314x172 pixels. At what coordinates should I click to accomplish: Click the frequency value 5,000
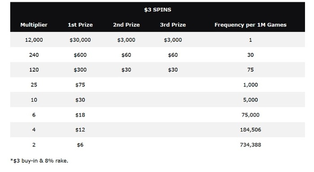tap(250, 100)
